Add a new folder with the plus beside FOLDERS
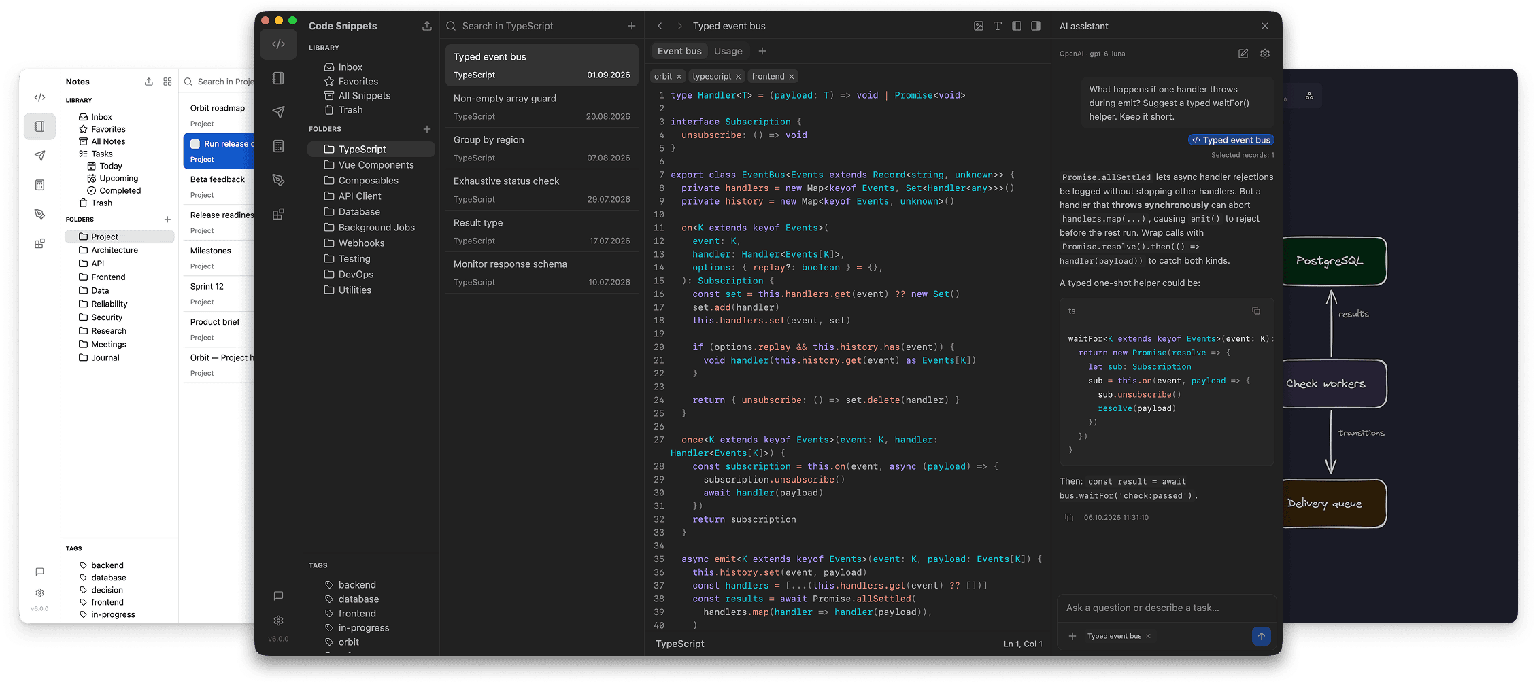Image resolution: width=1537 pixels, height=683 pixels. click(x=427, y=129)
